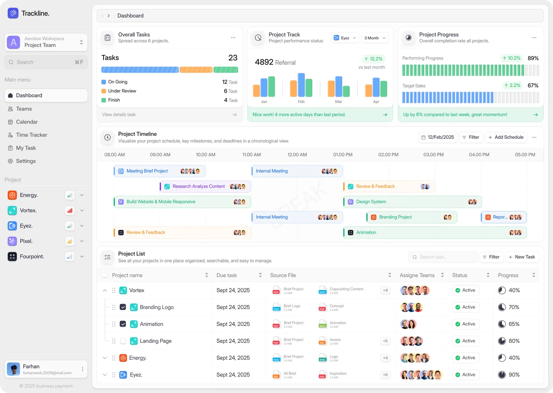This screenshot has width=553, height=393.
Task: Open Project Progress more options menu
Action: point(534,37)
